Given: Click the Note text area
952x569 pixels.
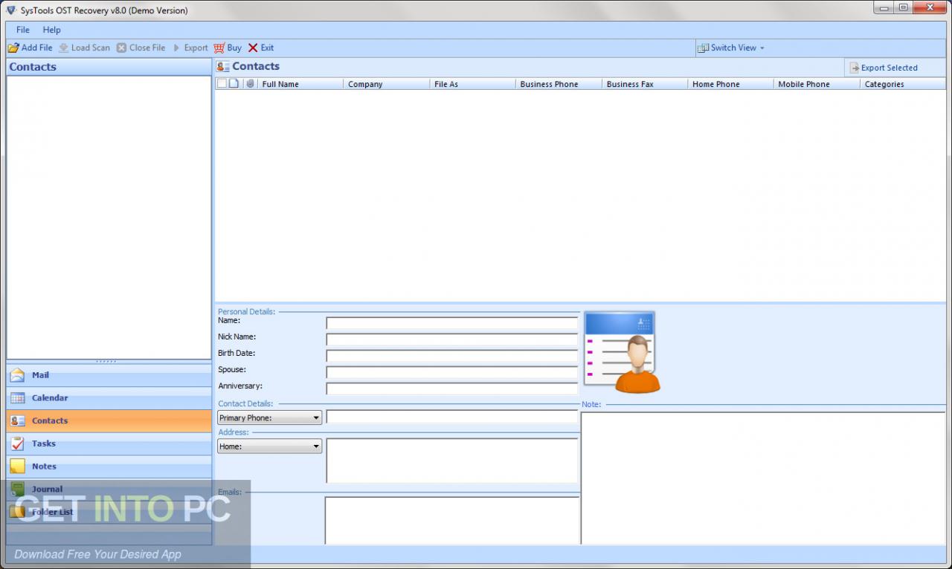Looking at the screenshot, I should pyautogui.click(x=763, y=478).
